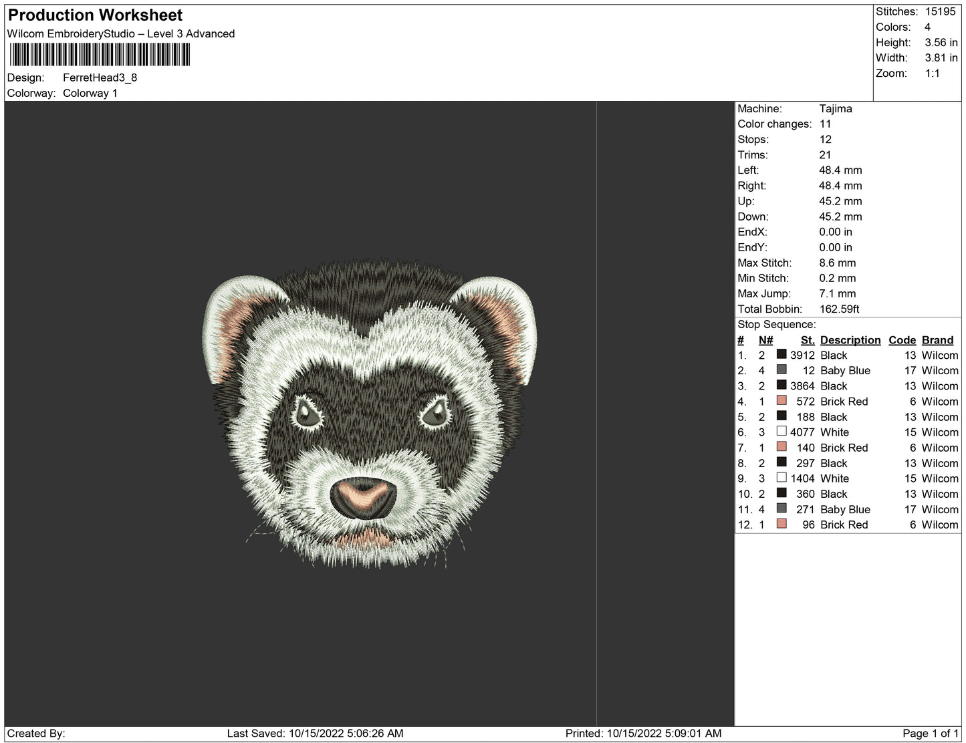Click the N# column header
Image resolution: width=966 pixels, height=743 pixels.
point(765,340)
